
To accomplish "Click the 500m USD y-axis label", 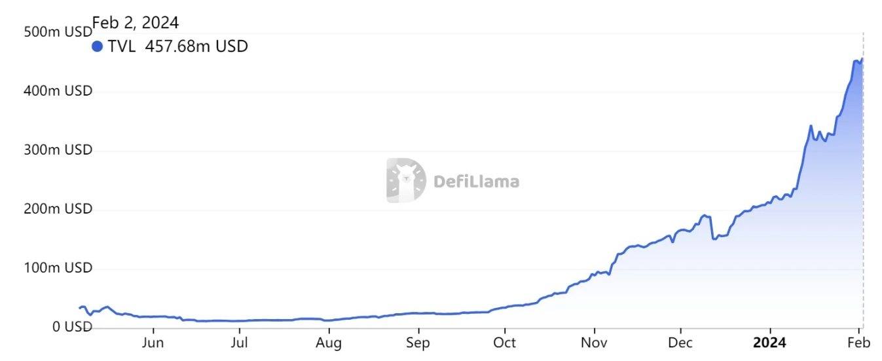I will point(58,31).
